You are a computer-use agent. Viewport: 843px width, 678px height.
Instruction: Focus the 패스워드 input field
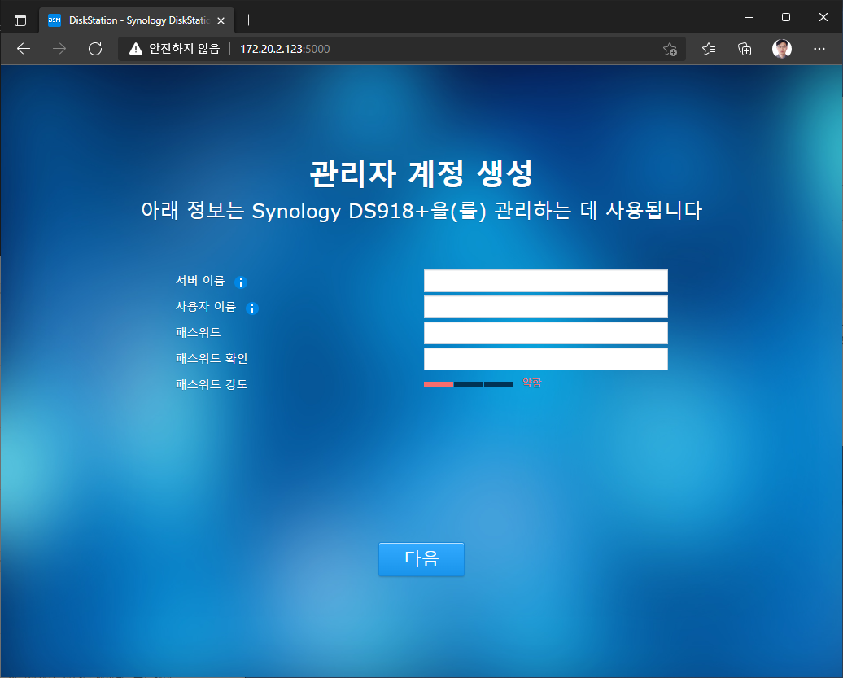546,333
